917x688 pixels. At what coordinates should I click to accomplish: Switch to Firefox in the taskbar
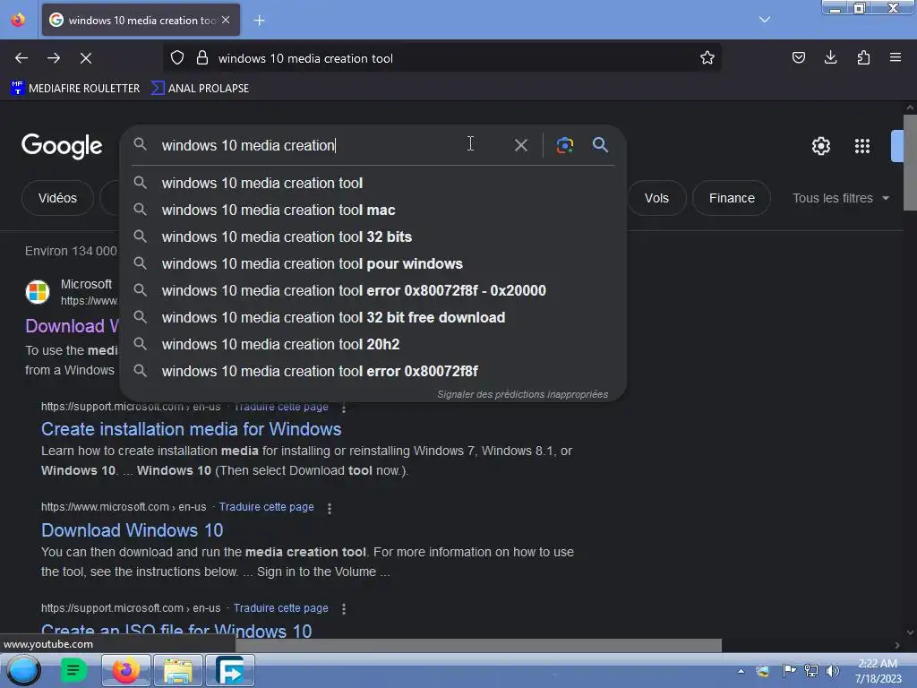(125, 670)
